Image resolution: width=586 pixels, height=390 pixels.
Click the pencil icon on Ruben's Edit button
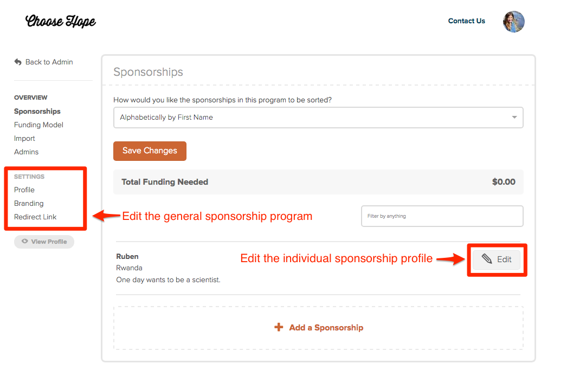coord(487,258)
